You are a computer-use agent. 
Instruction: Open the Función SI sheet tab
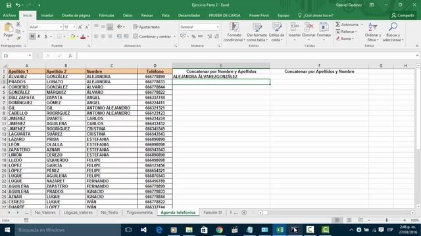click(212, 212)
